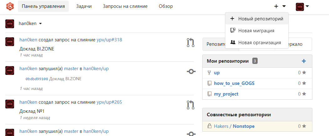Choose Новая миграция menu entry
Image resolution: width=329 pixels, height=136 pixels.
tap(256, 31)
